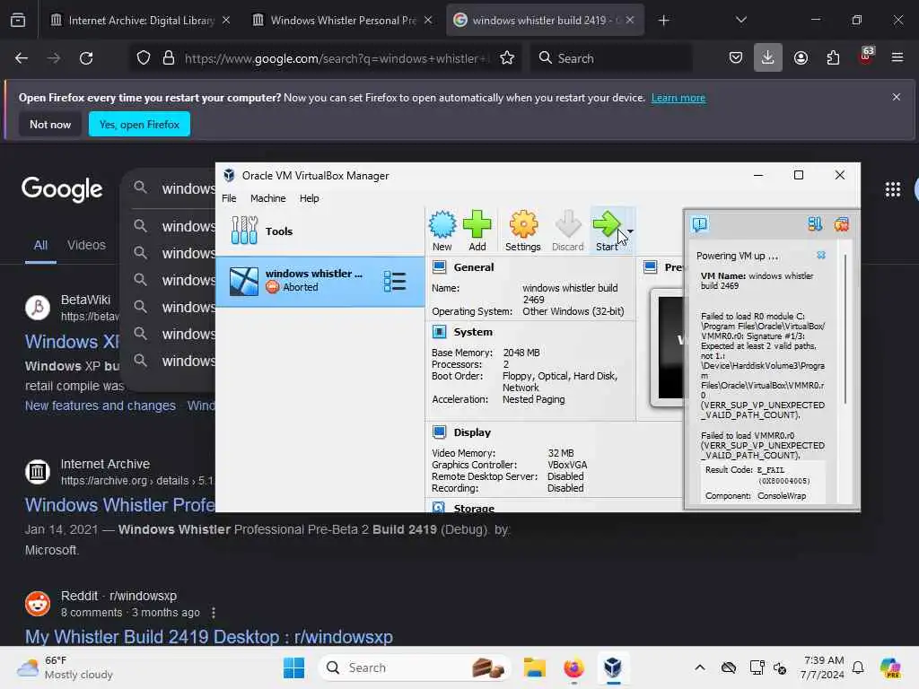Open the Machine menu in VirtualBox
919x689 pixels.
[x=267, y=198]
